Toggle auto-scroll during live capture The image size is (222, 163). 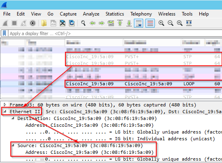(x=138, y=23)
